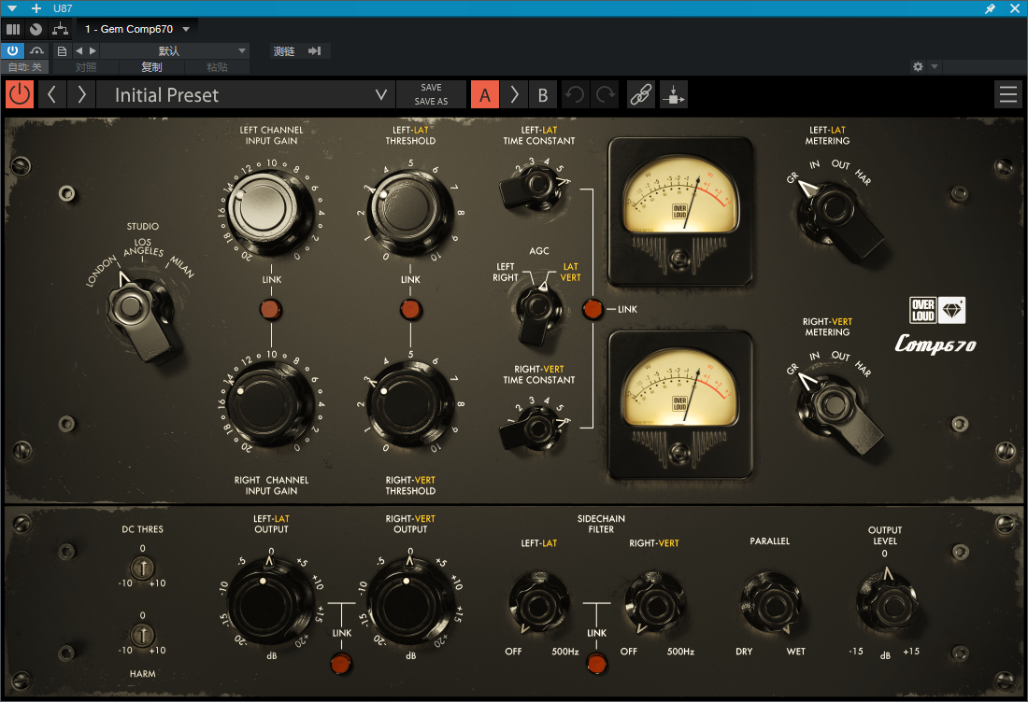The height and width of the screenshot is (702, 1028).
Task: Click host next preset triangle
Action: [93, 50]
